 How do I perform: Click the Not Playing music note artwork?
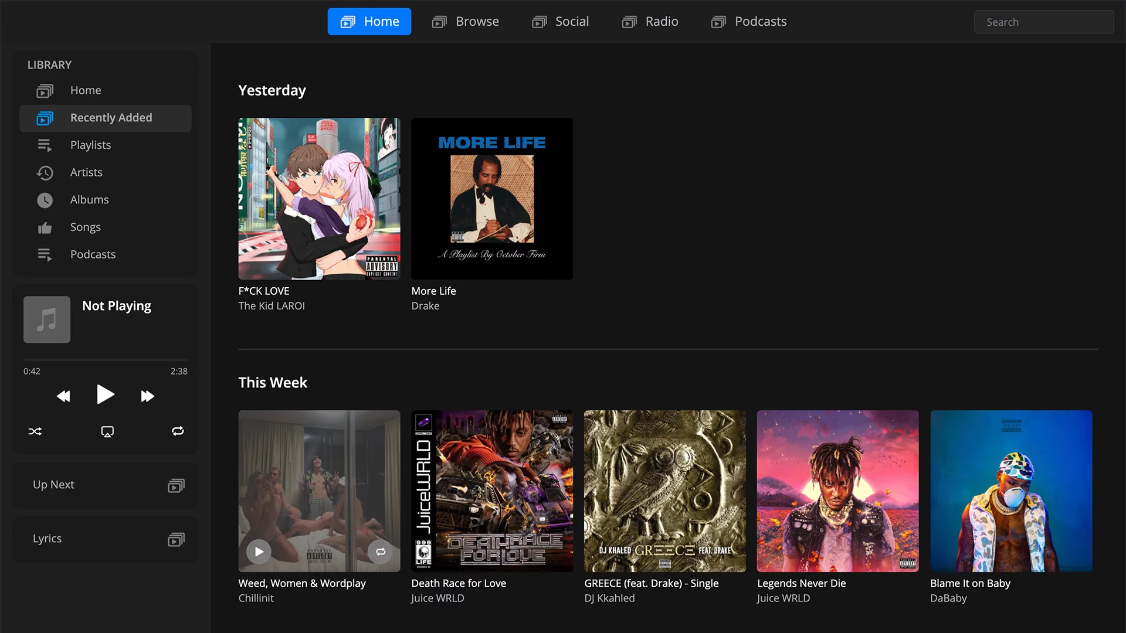point(47,319)
